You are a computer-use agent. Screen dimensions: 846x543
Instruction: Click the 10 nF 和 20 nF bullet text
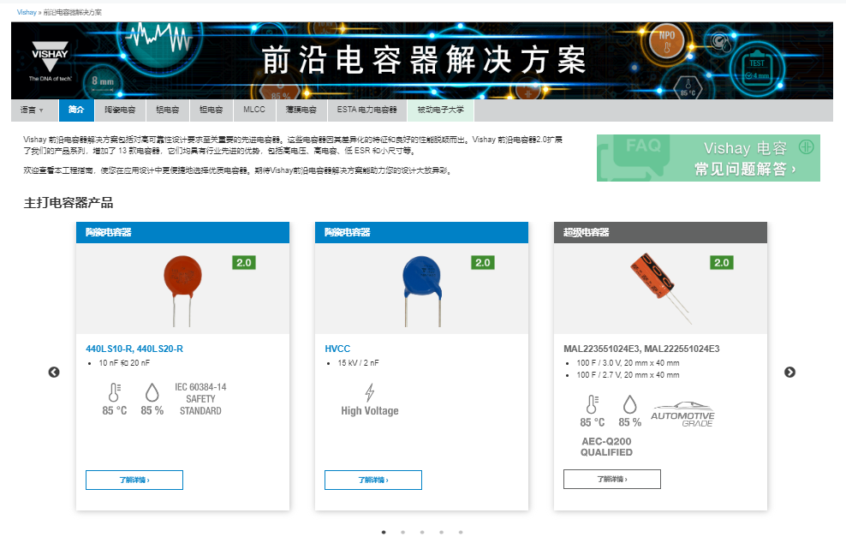[x=124, y=363]
